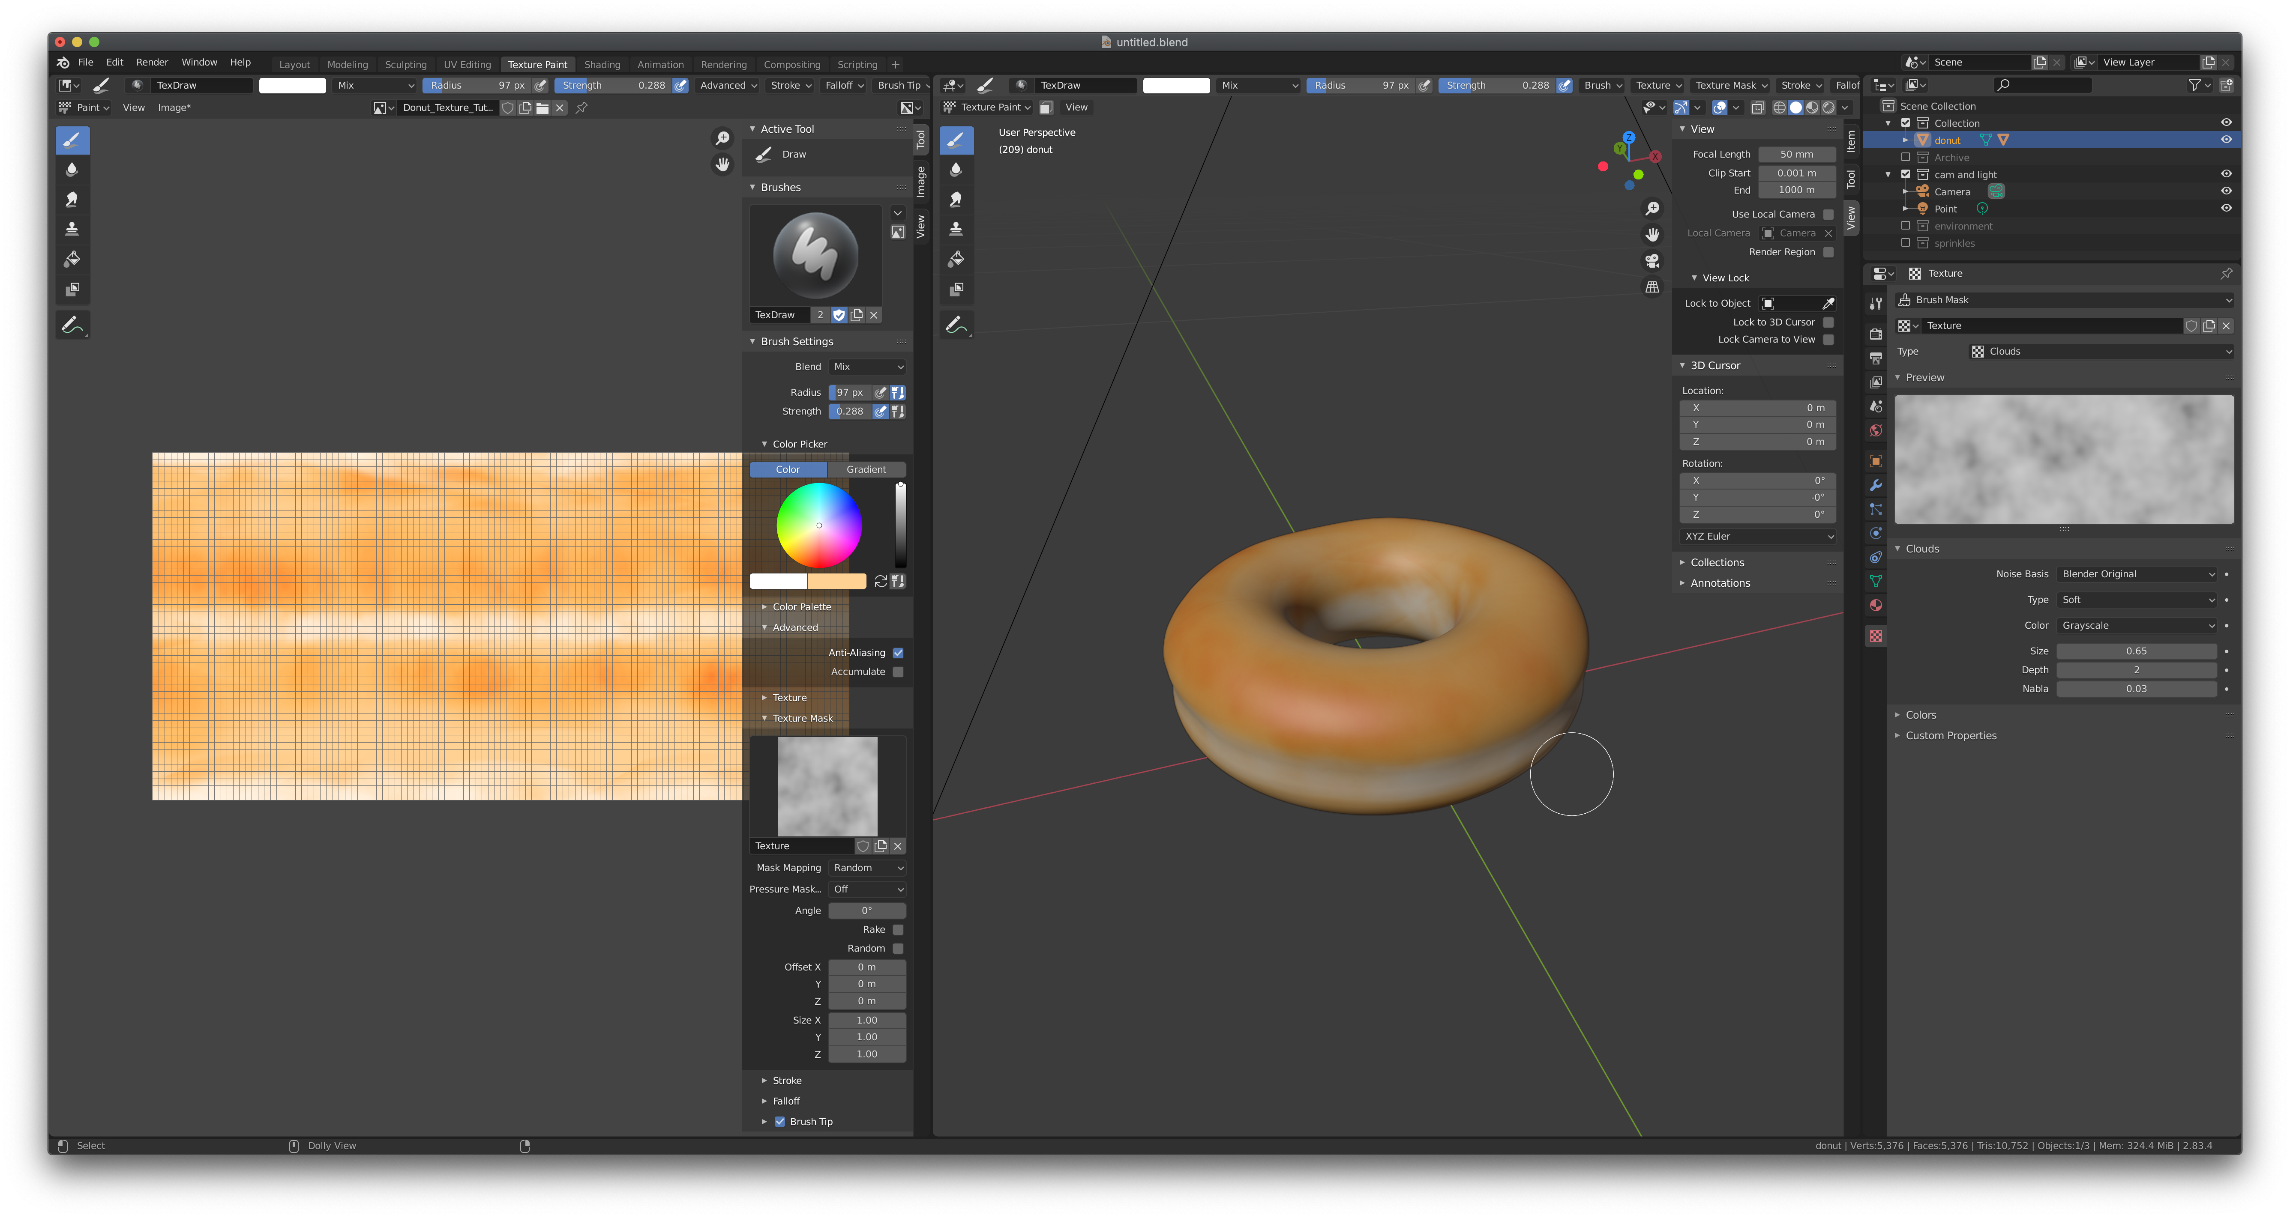Pick the Clone tool in 3D viewport
Viewport: 2290px width, 1218px height.
[956, 229]
